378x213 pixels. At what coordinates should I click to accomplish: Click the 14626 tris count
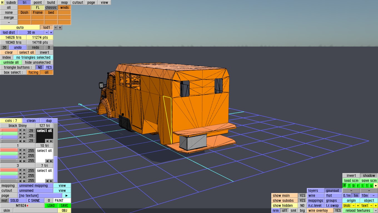pyautogui.click(x=13, y=37)
